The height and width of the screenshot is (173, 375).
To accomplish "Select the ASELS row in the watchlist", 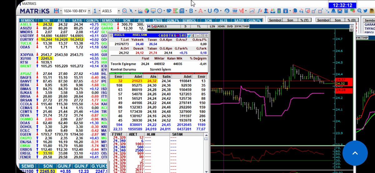I will [x=59, y=24].
